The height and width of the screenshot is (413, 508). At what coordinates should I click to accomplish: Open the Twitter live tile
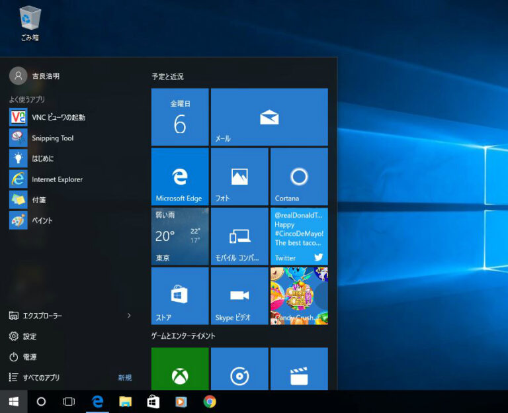coord(299,236)
